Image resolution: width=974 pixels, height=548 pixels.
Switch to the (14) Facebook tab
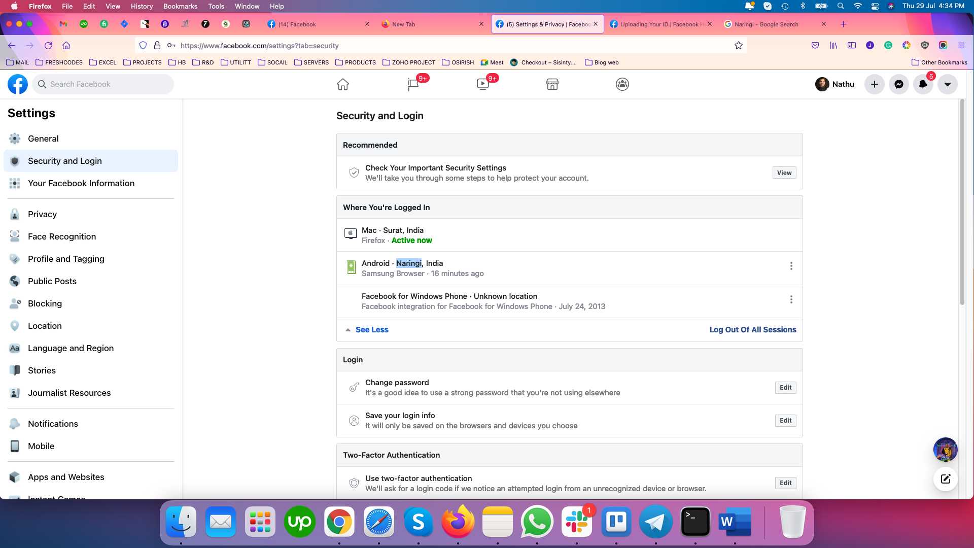click(319, 24)
